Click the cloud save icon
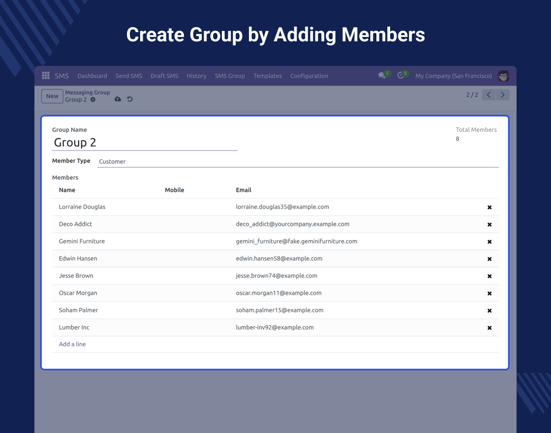The image size is (551, 433). coord(118,99)
